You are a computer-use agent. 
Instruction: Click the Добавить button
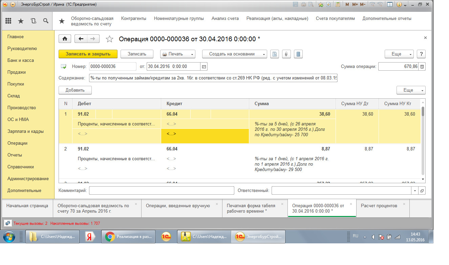click(x=75, y=90)
